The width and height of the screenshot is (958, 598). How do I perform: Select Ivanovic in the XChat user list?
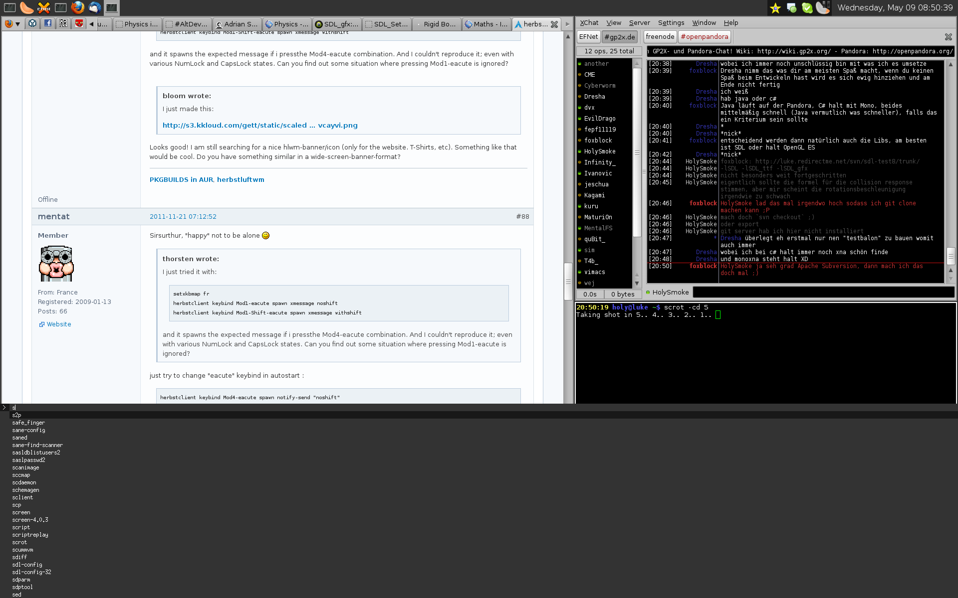pyautogui.click(x=598, y=173)
